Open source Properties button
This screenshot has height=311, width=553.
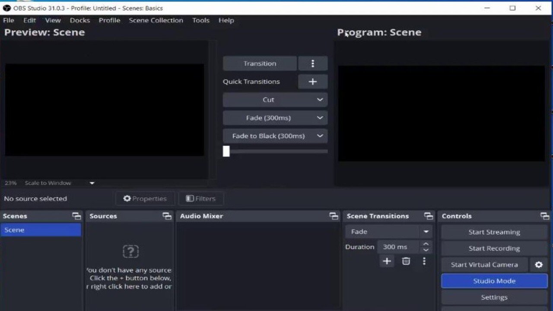tap(145, 199)
